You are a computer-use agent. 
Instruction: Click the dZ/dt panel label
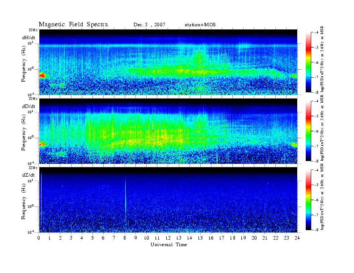(29, 175)
